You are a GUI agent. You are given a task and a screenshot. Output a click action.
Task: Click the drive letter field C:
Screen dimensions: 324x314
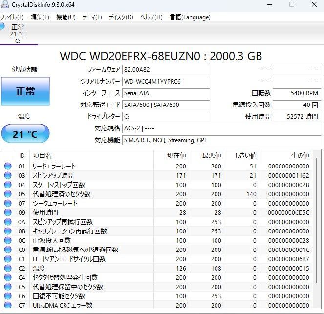coord(166,117)
